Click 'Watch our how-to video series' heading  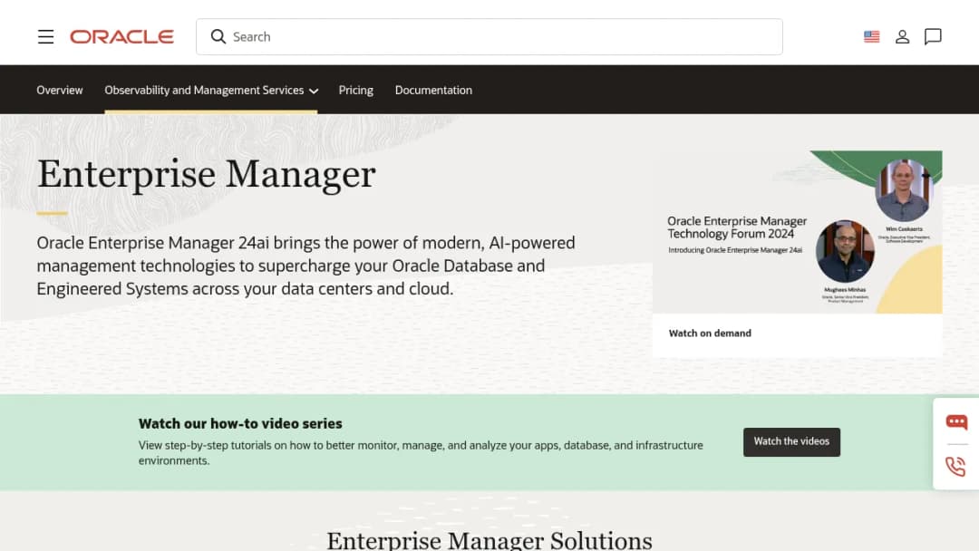click(240, 424)
